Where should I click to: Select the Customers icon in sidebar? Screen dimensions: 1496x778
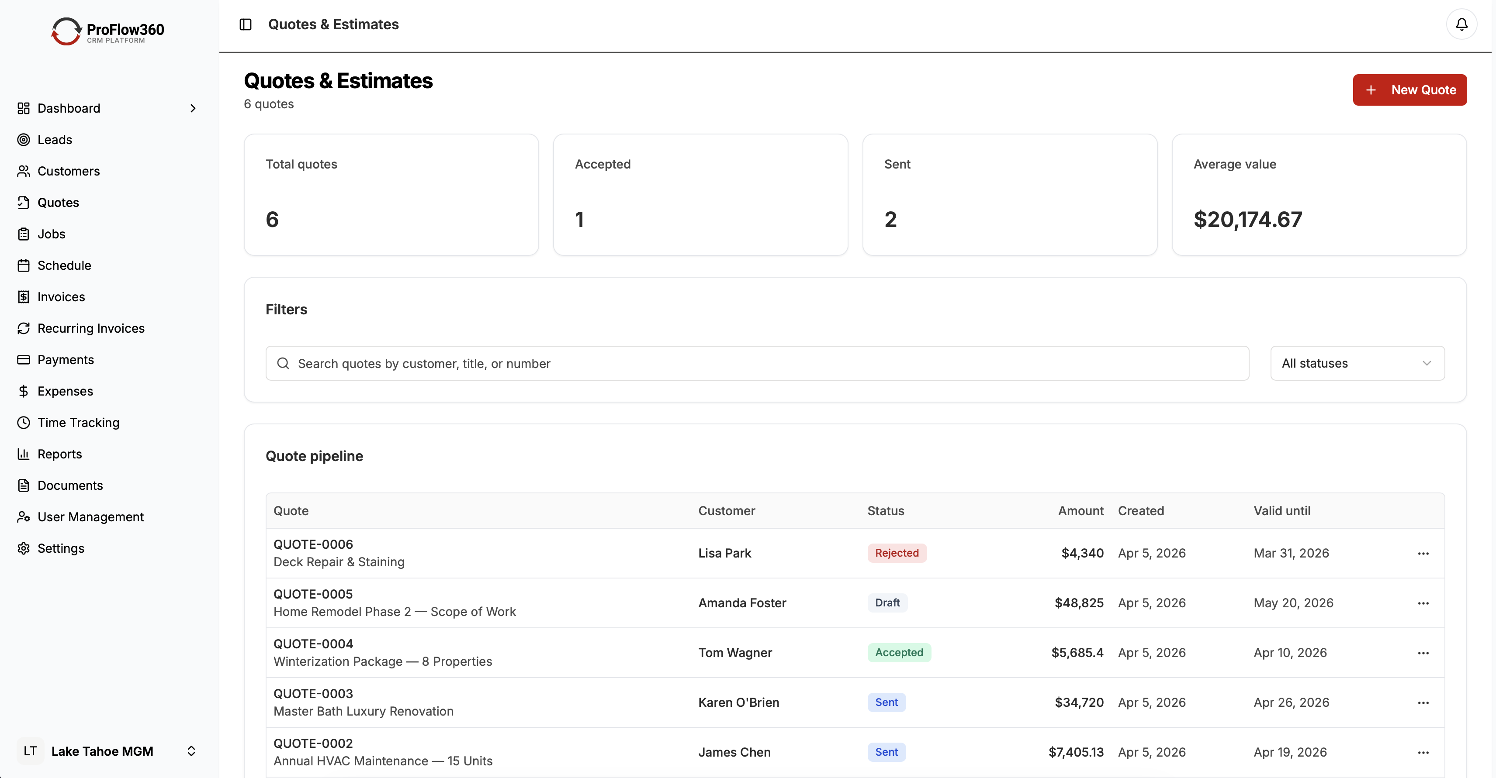(x=24, y=171)
